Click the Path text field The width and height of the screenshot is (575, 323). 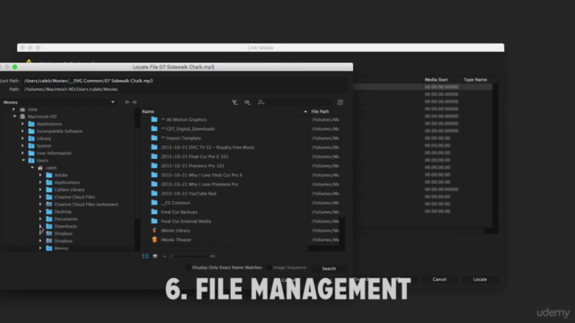click(185, 90)
